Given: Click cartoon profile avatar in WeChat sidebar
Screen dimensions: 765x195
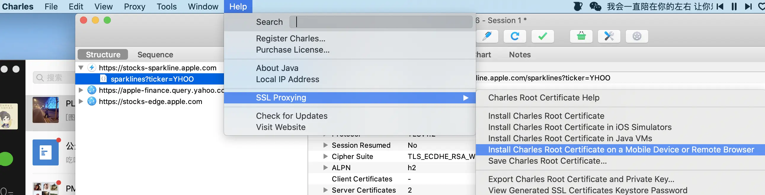Looking at the screenshot, I should tap(9, 116).
